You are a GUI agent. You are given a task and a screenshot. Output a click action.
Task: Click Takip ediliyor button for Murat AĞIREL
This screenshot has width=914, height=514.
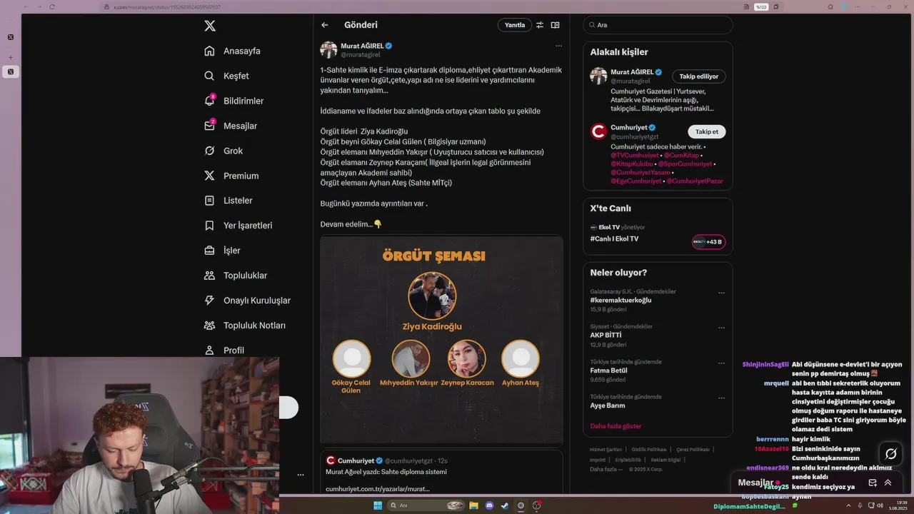click(x=699, y=76)
